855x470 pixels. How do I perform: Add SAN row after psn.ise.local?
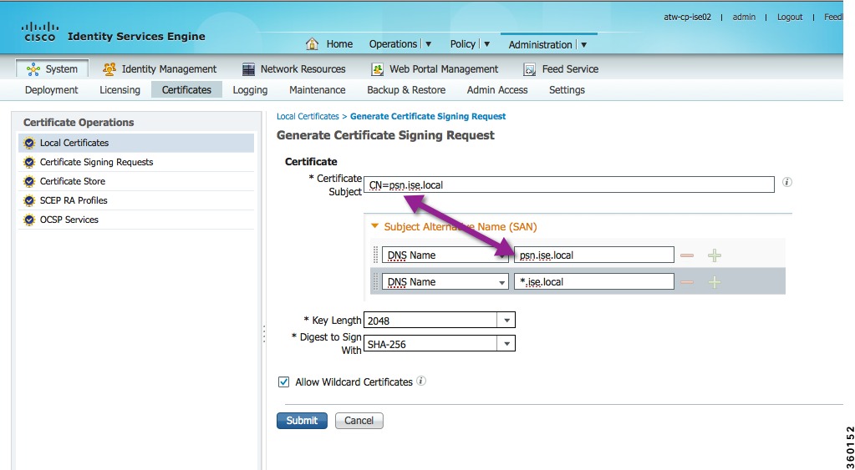[715, 255]
